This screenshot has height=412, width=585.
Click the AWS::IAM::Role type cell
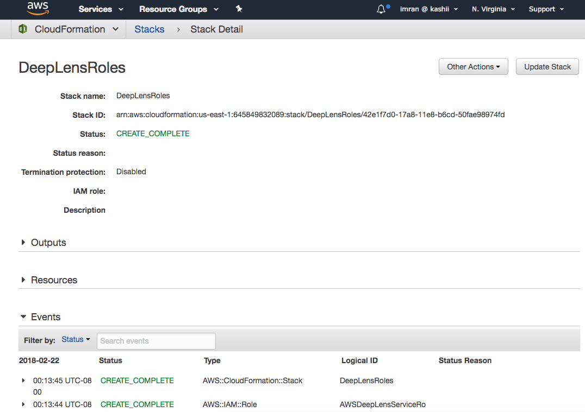(x=229, y=404)
